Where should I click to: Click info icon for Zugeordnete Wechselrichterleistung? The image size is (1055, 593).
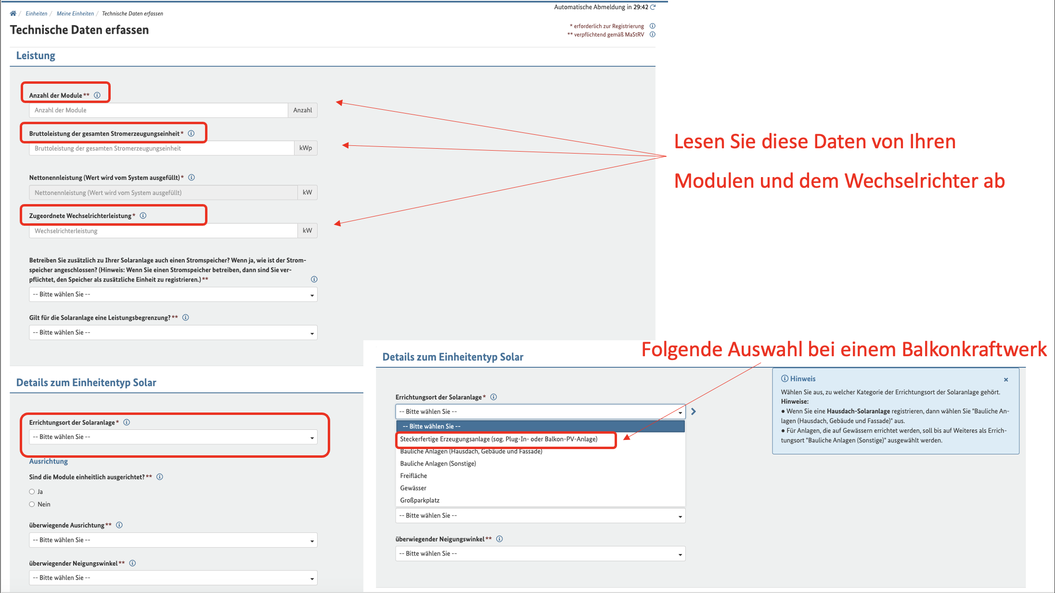143,216
